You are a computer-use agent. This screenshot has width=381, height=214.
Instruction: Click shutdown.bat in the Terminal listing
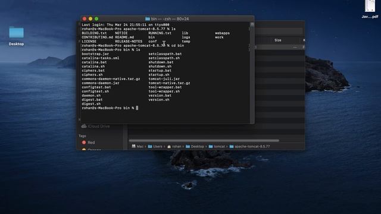point(161,62)
